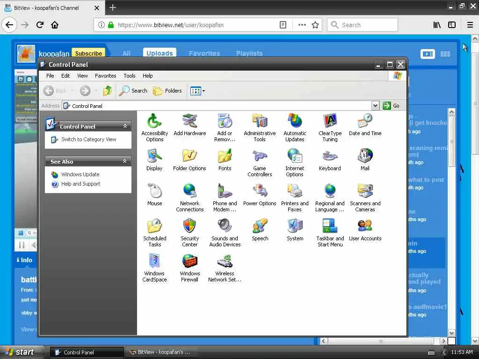This screenshot has width=479, height=359.
Task: Open Phone and Modem options
Action: 225,198
